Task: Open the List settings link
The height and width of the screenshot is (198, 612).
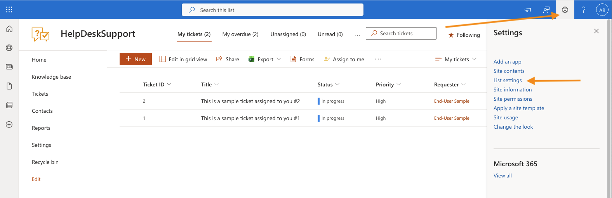Action: [x=508, y=80]
